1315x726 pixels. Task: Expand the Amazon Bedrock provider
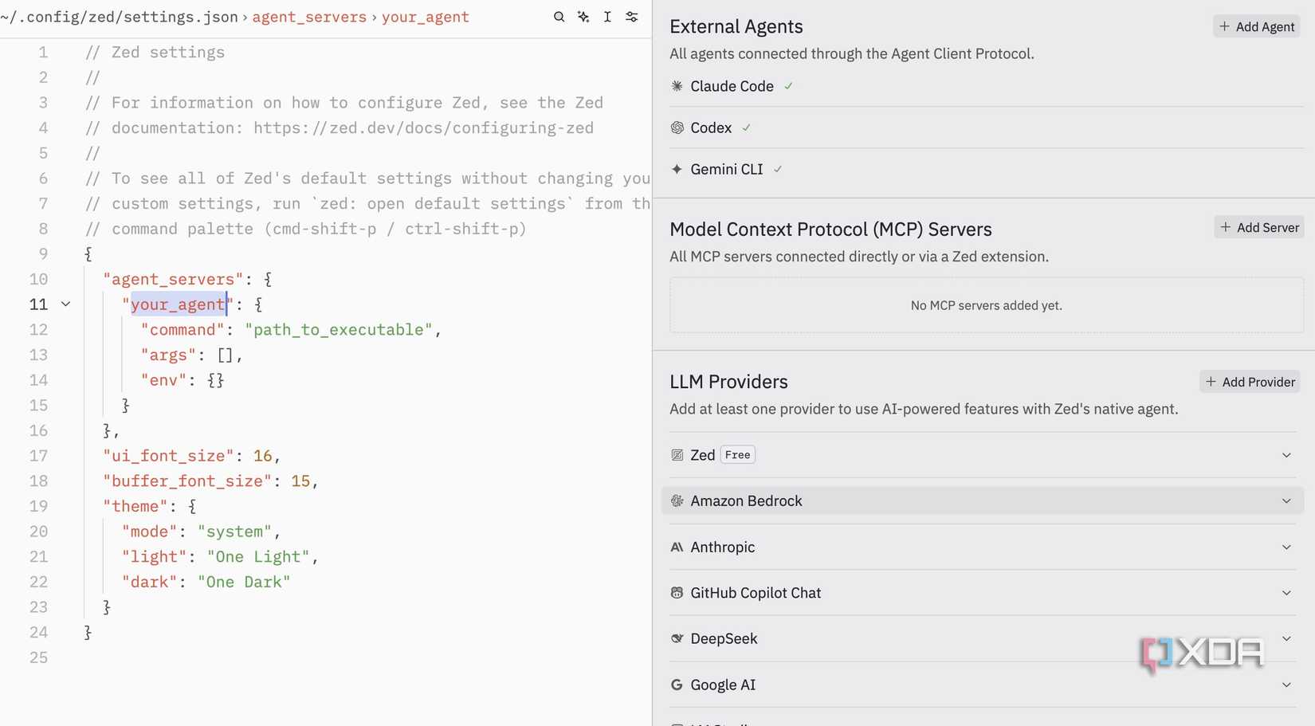tap(1286, 501)
